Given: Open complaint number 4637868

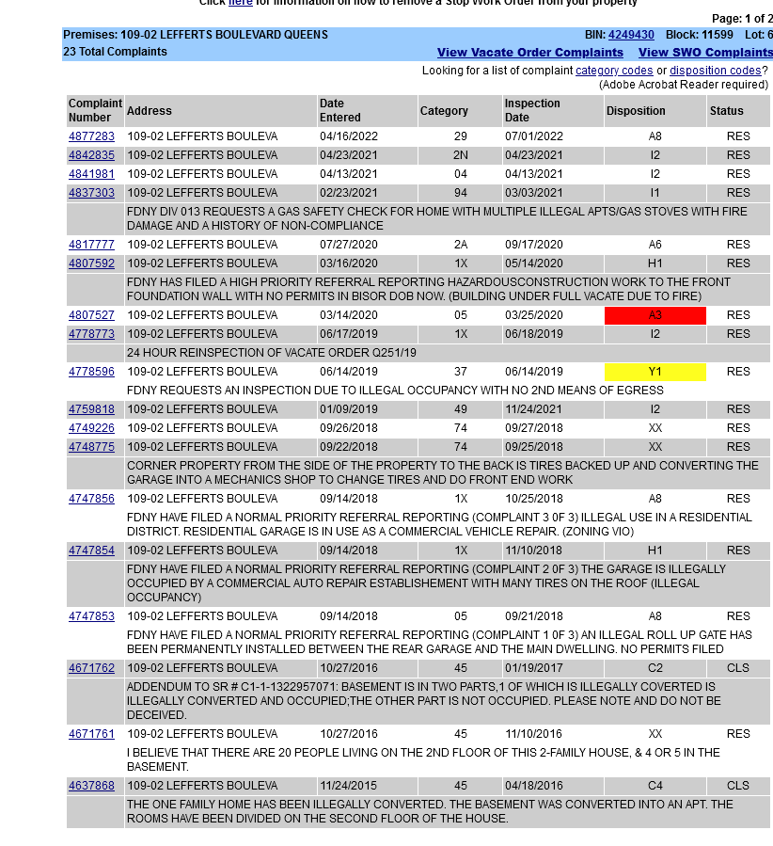Looking at the screenshot, I should [91, 787].
